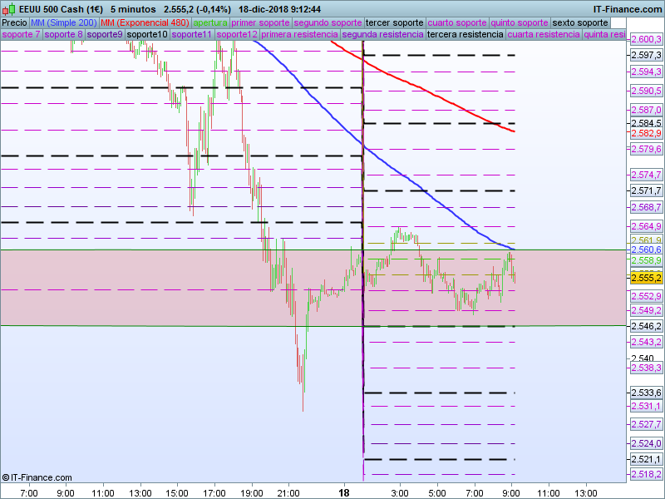Click price axis label 2.527,7
Image resolution: width=665 pixels, height=499 pixels.
point(646,424)
